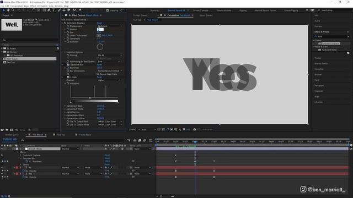
Task: Toggle the Snapping checkbox
Action: 108,10
